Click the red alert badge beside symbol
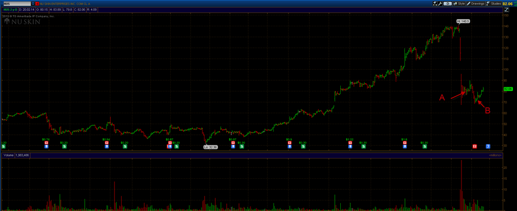This screenshot has height=211, width=517. [x=37, y=4]
